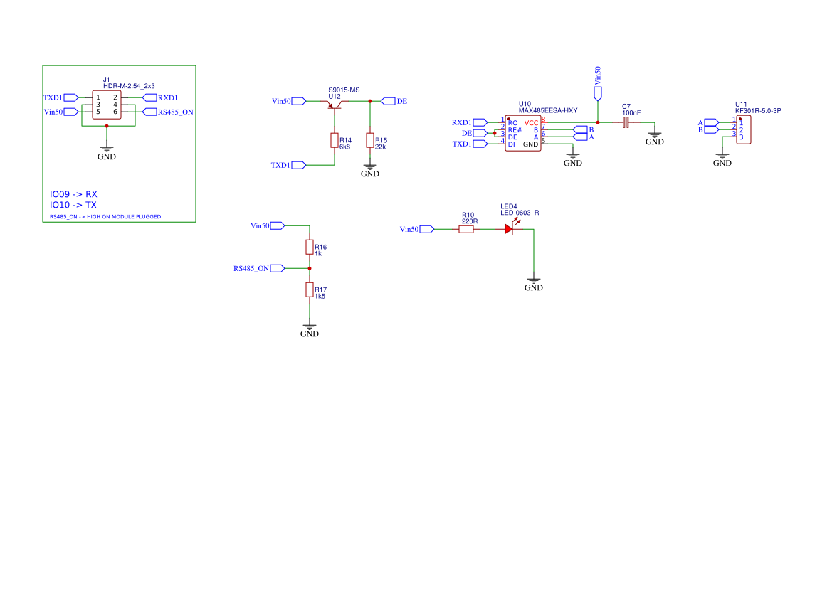Click the 'KF301R-5.0-3P' part label

758,111
